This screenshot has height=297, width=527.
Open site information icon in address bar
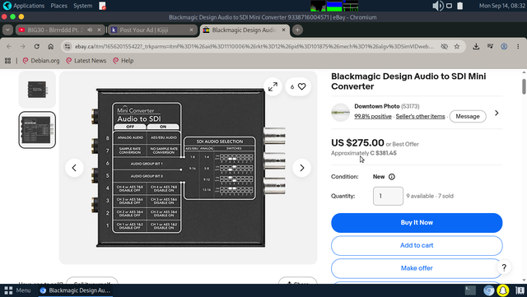[68, 47]
